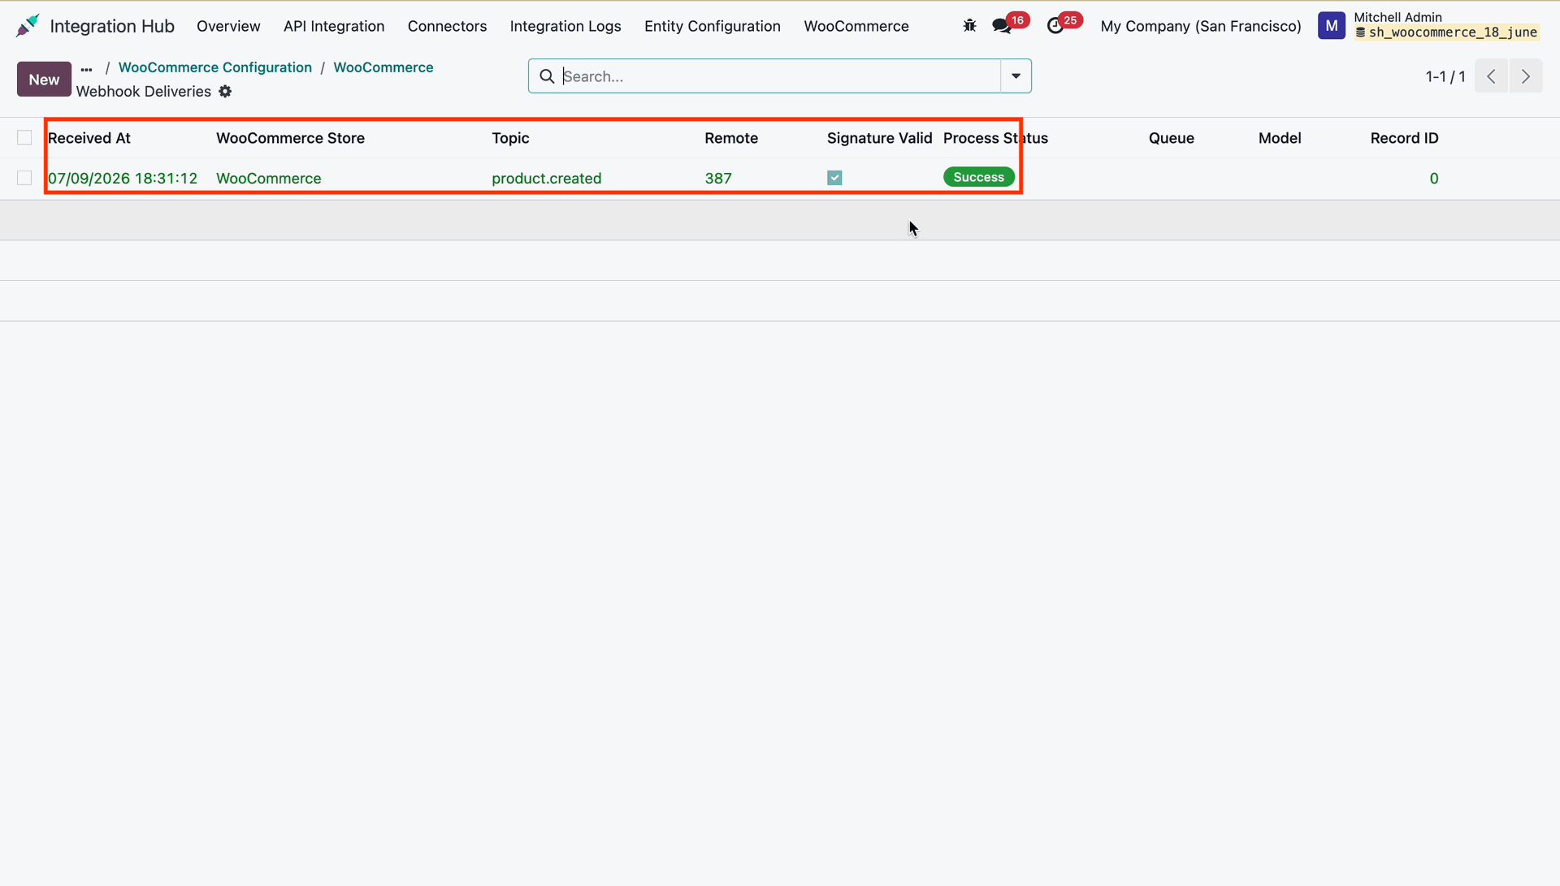
Task: Click the Integration Hub app logo icon
Action: [x=28, y=26]
